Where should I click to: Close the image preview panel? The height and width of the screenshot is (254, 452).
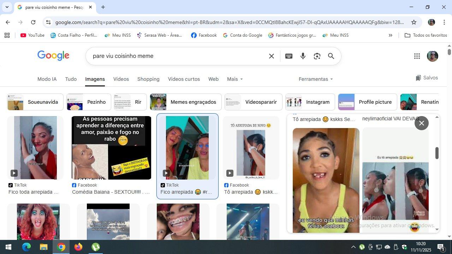click(421, 123)
